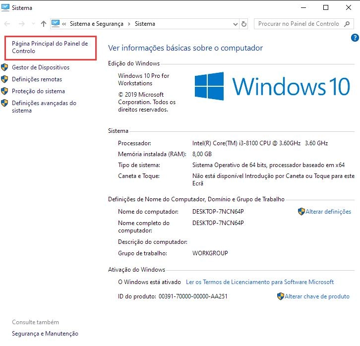This screenshot has height=346, width=360.
Task: Go forward with the forward arrow
Action: [x=22, y=24]
